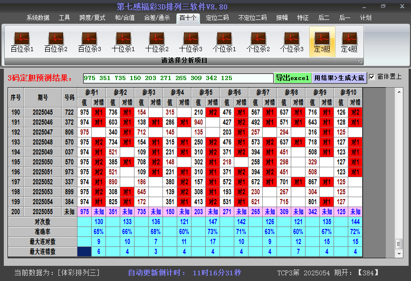Select the 百位杀3 analysis icon

[x=89, y=42]
